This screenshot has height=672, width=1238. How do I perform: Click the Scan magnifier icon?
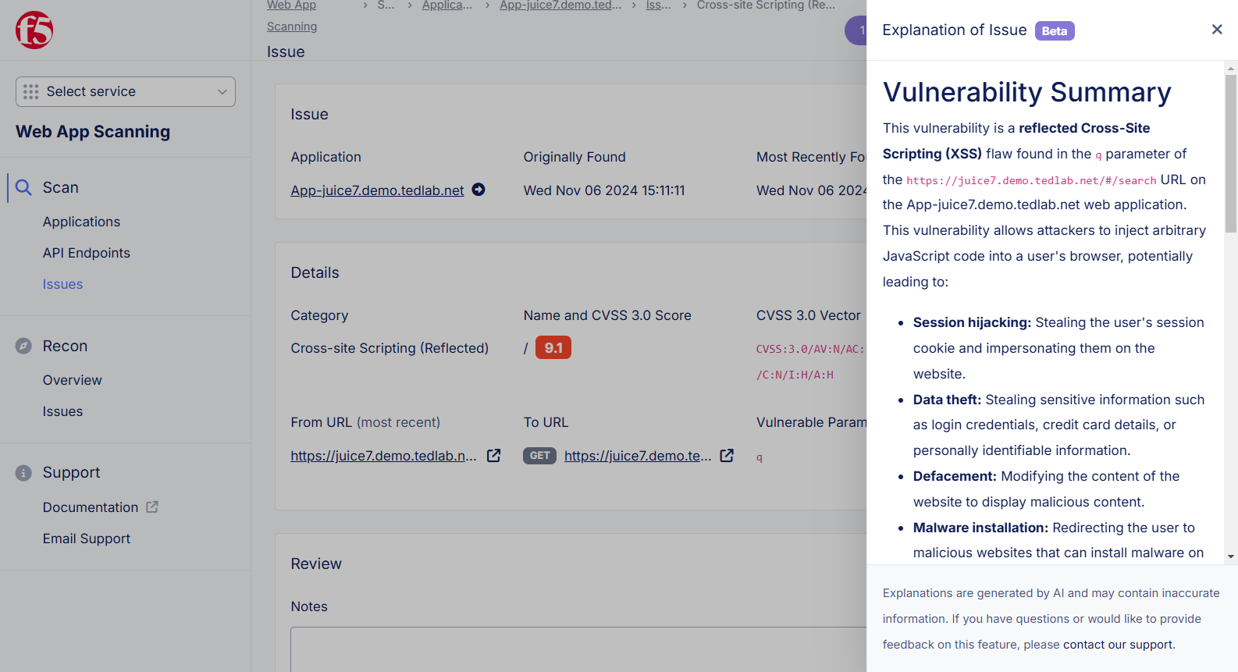(x=23, y=188)
